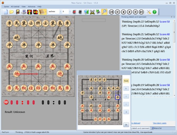Viewport: 177px width, 135px height.
Task: Click the red computer screen icon
Action: click(74, 12)
